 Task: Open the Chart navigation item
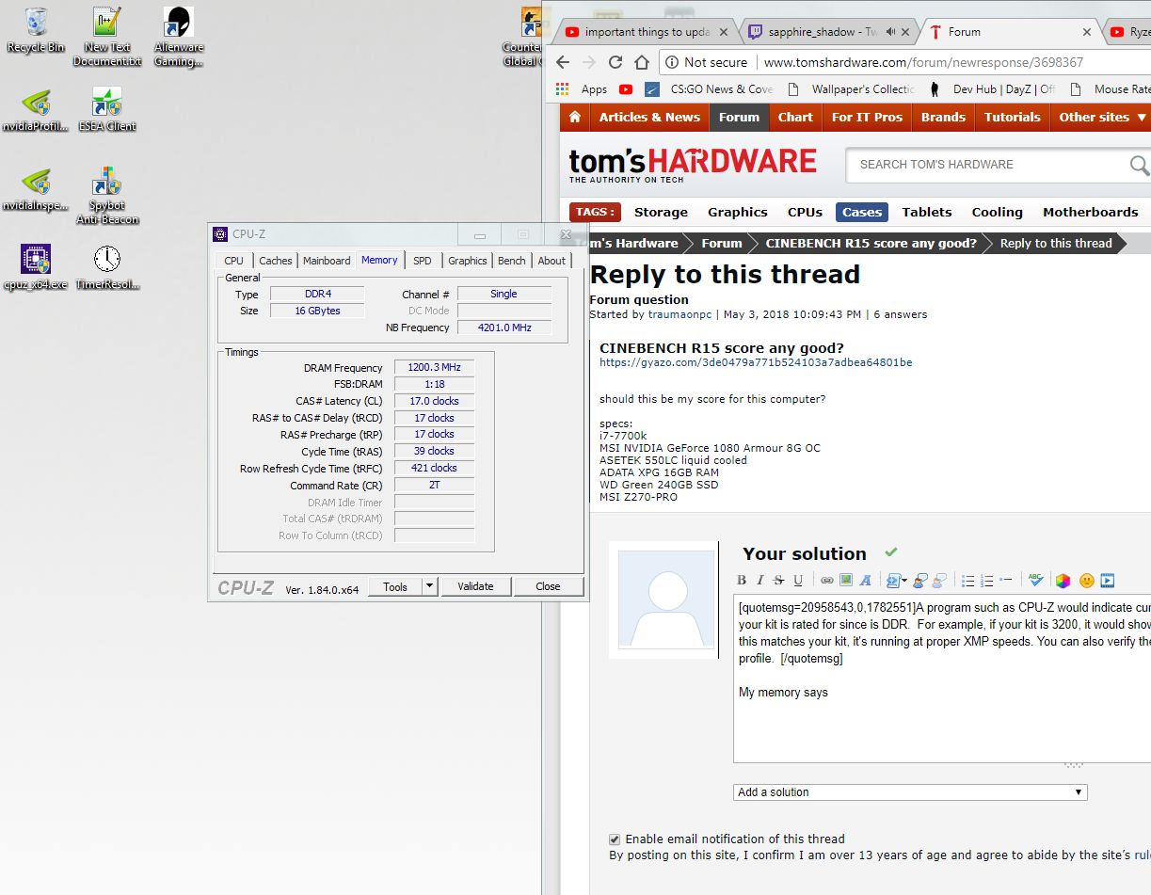(795, 118)
